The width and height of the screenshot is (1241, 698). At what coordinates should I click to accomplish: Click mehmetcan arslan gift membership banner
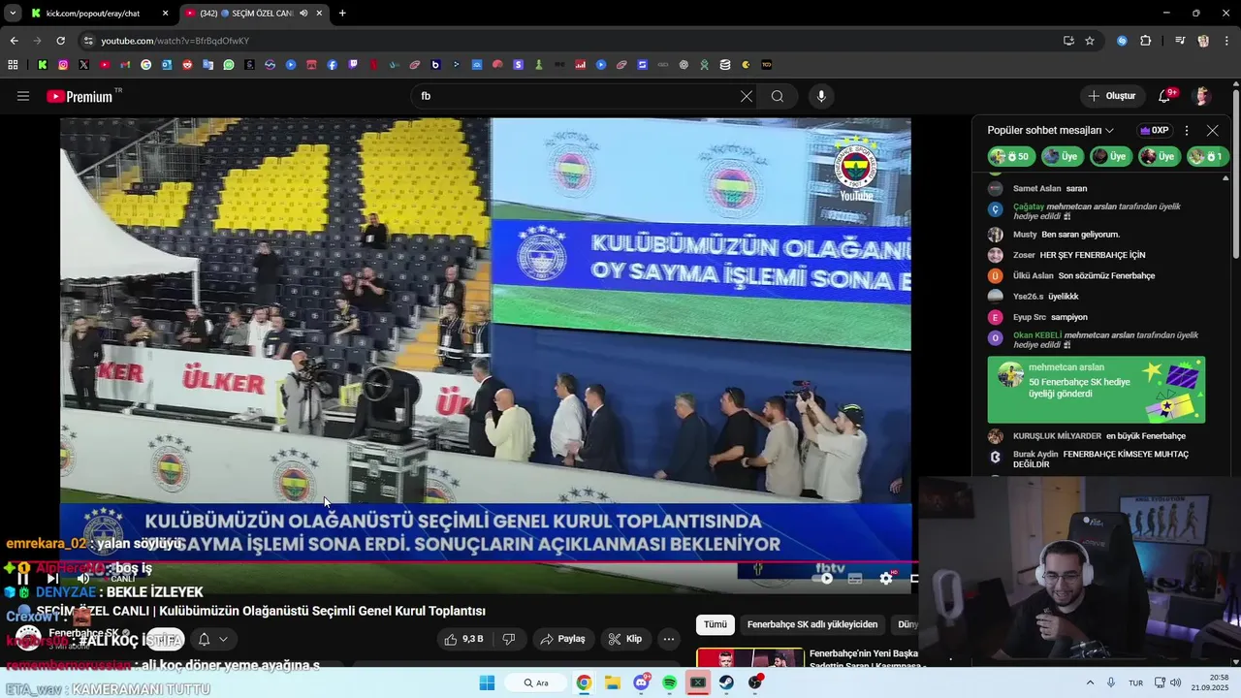point(1096,390)
